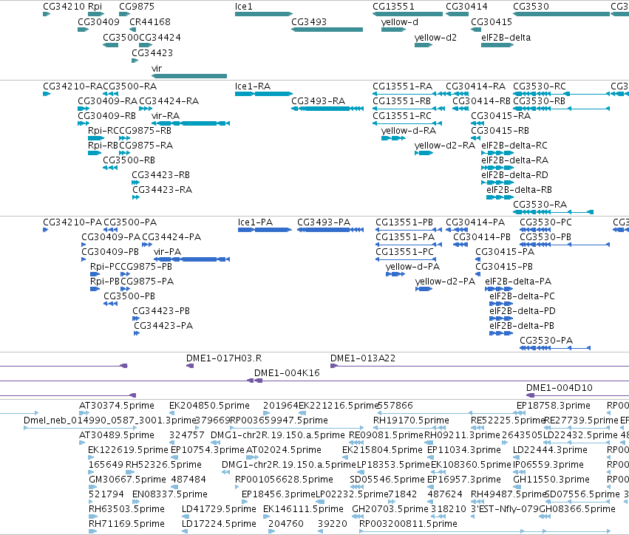Select the eIF2B-delta-RC transcript label
Image resolution: width=629 pixels, height=535 pixels.
click(x=514, y=146)
